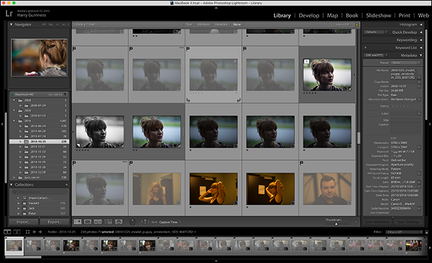Go back with the filmstrip left arrow
Image resolution: width=432 pixels, height=263 pixels.
coord(34,232)
